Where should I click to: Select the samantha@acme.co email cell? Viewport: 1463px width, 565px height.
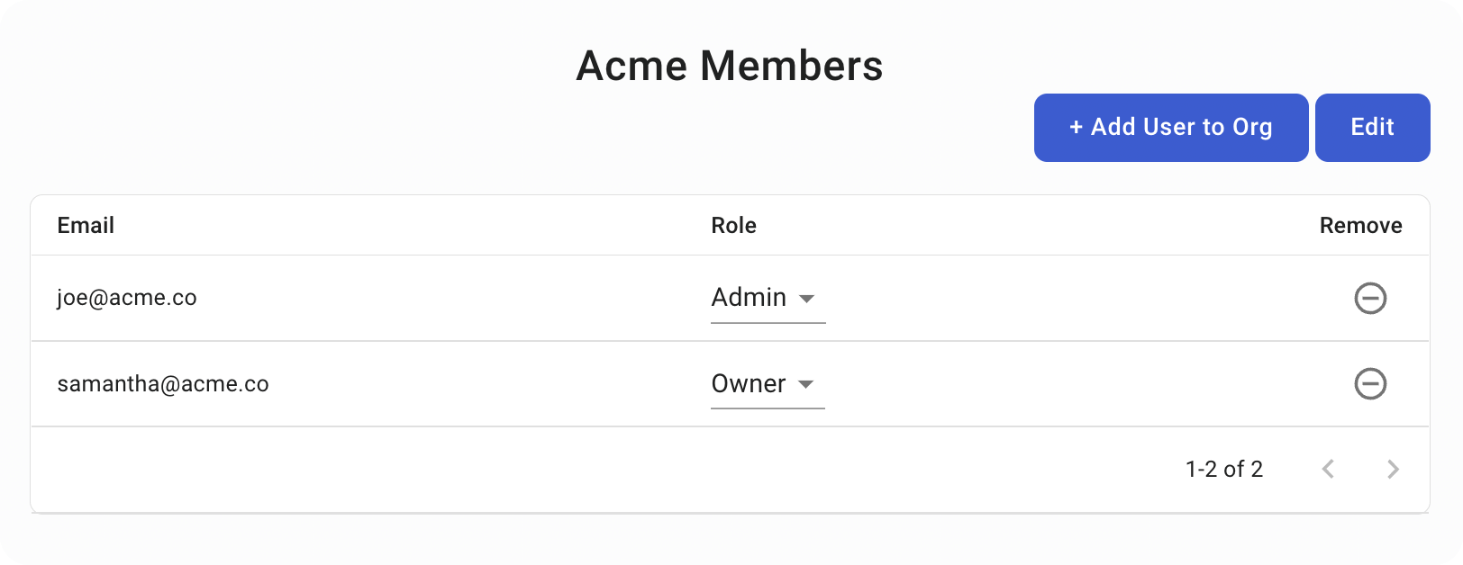163,384
